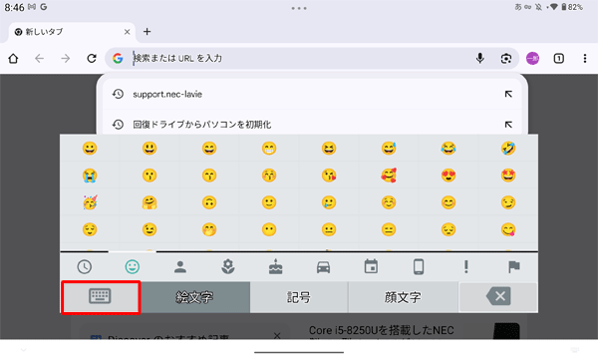Insert grinning squinting face emoji
This screenshot has width=598, height=359.
329,148
